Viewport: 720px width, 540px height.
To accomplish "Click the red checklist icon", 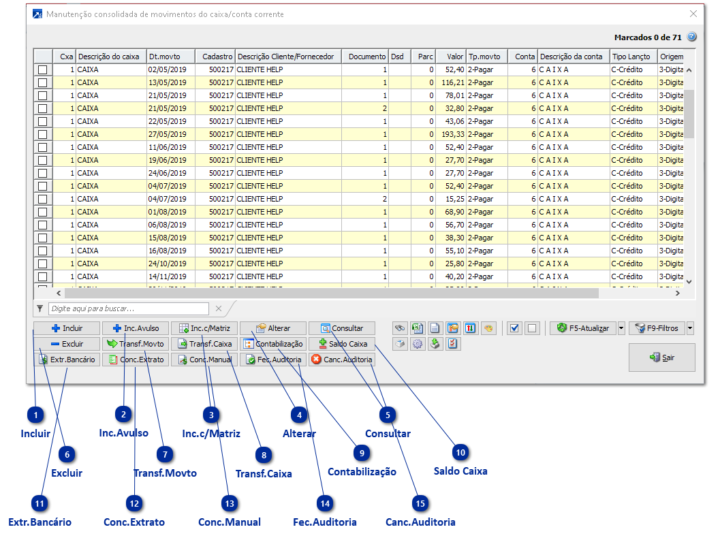I will click(x=453, y=344).
